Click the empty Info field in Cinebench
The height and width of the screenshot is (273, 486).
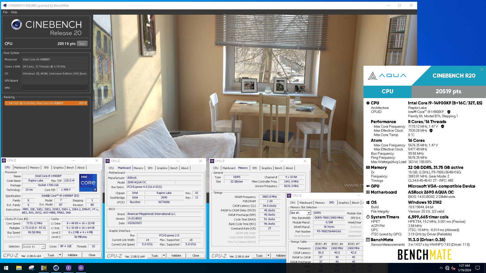click(54, 88)
